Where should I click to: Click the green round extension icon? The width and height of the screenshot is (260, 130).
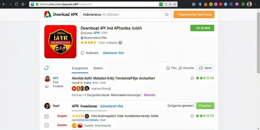point(243,4)
